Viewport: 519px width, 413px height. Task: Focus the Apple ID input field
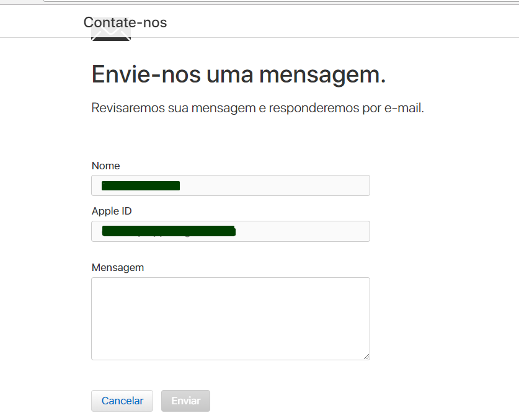click(231, 231)
